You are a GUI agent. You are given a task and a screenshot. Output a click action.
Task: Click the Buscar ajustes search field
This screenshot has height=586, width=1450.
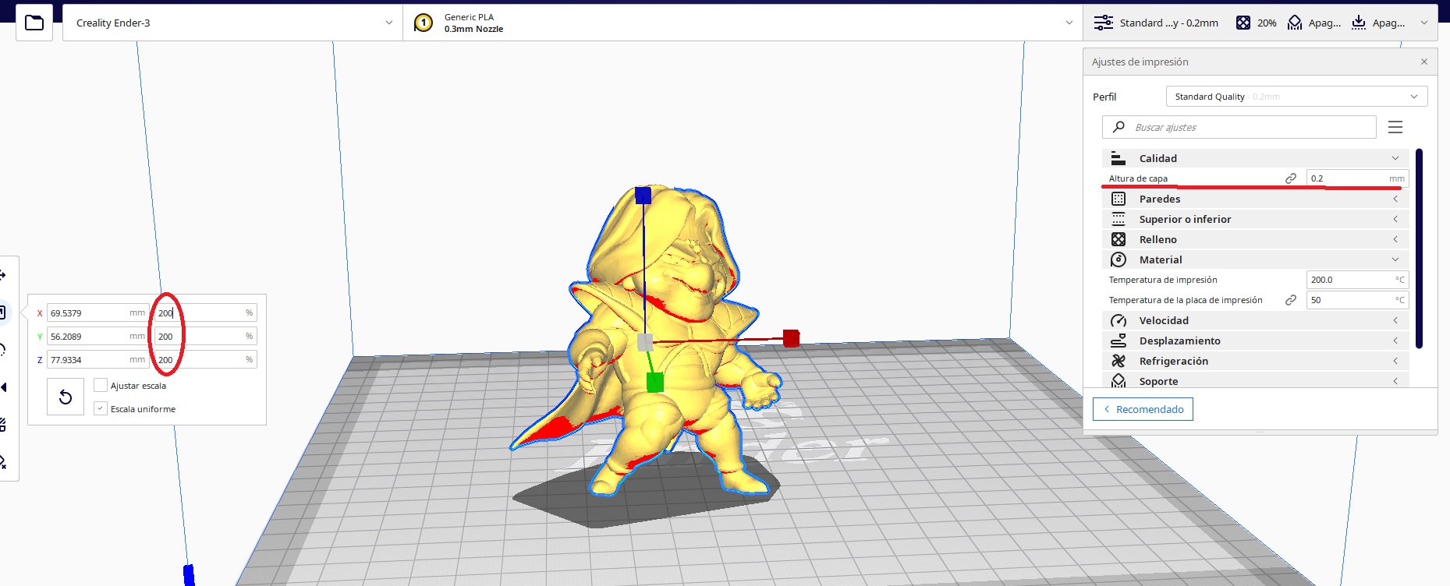(1239, 127)
